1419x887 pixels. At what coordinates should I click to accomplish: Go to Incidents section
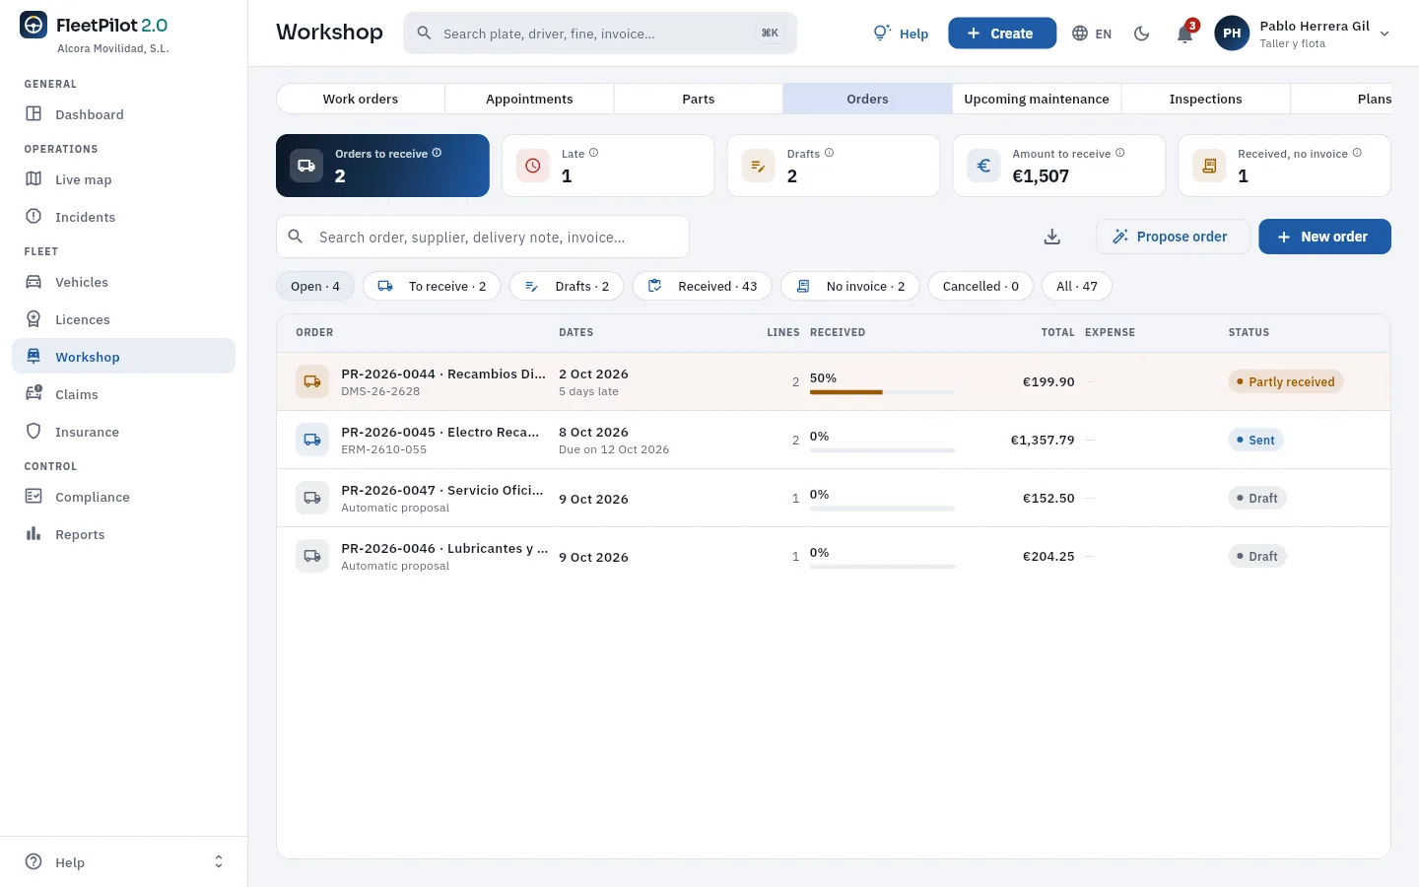[123, 217]
